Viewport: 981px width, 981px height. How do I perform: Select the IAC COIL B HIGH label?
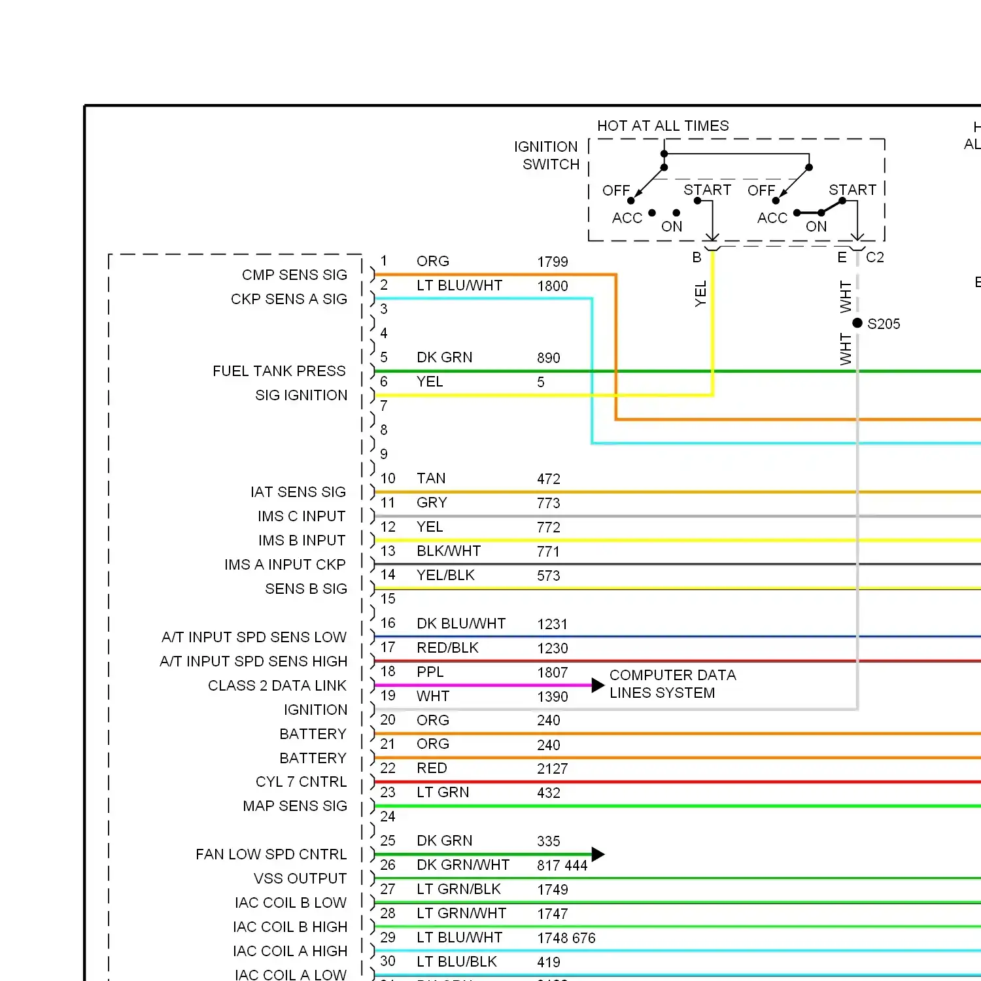(290, 927)
